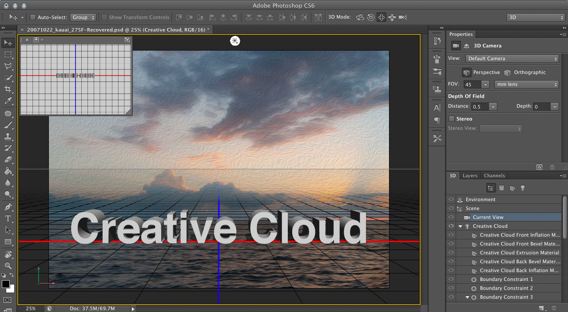Choose the Slide 3D Object mode icon
Image resolution: width=568 pixels, height=312 pixels.
pyautogui.click(x=392, y=17)
